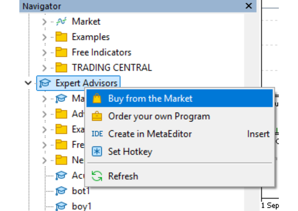Choose Buy from the Market
298x211 pixels.
[x=180, y=98]
